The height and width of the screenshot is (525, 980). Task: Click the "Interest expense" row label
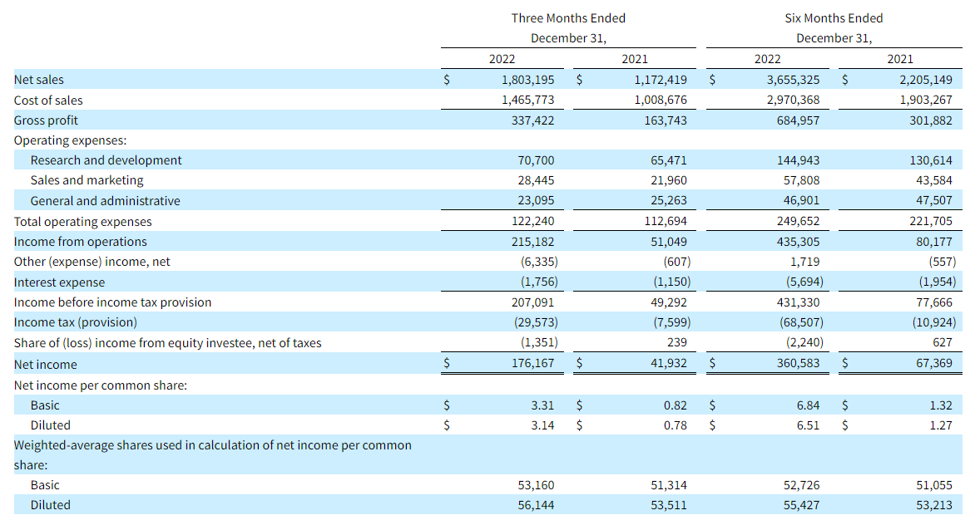[59, 282]
